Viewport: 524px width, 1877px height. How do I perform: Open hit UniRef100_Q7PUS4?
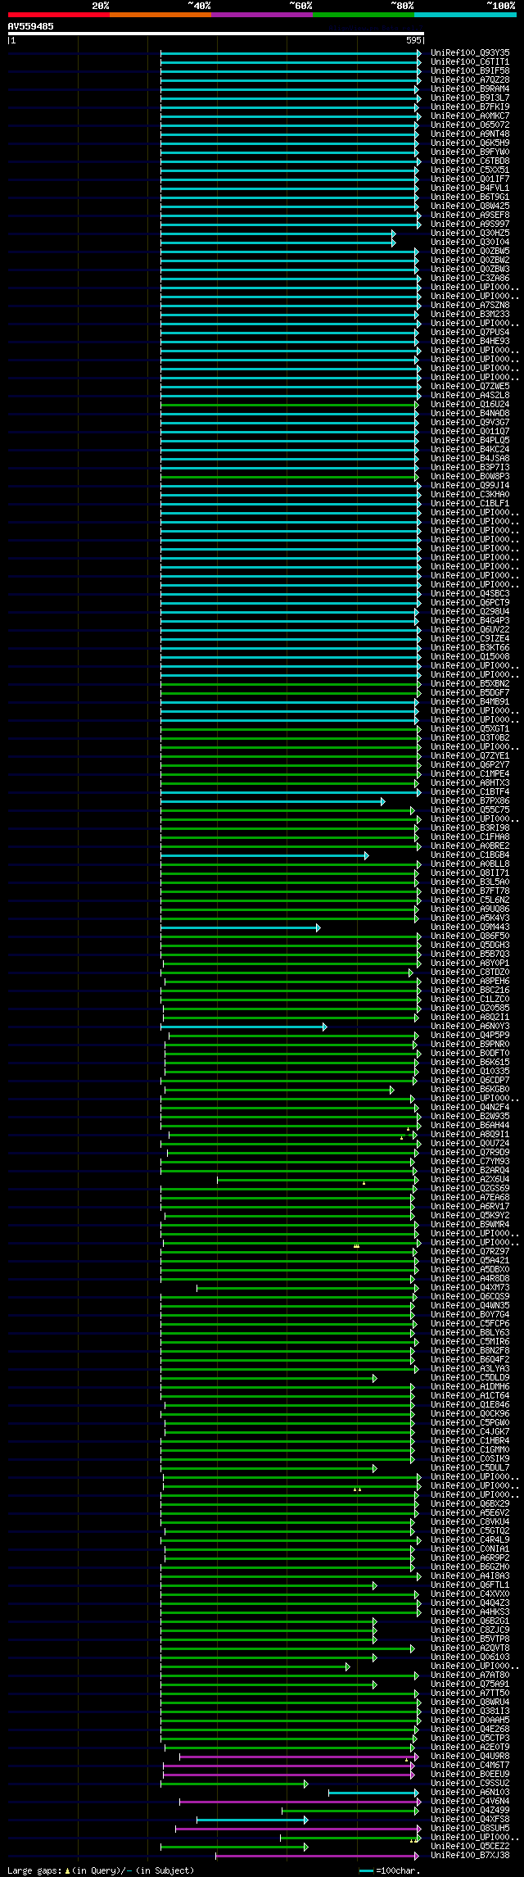470,333
